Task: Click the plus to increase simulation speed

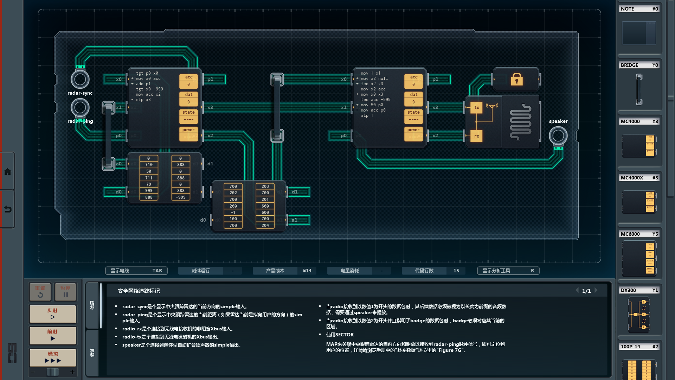Action: [72, 372]
